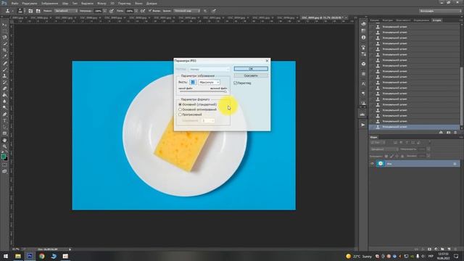Open the Image menu

click(x=49, y=3)
